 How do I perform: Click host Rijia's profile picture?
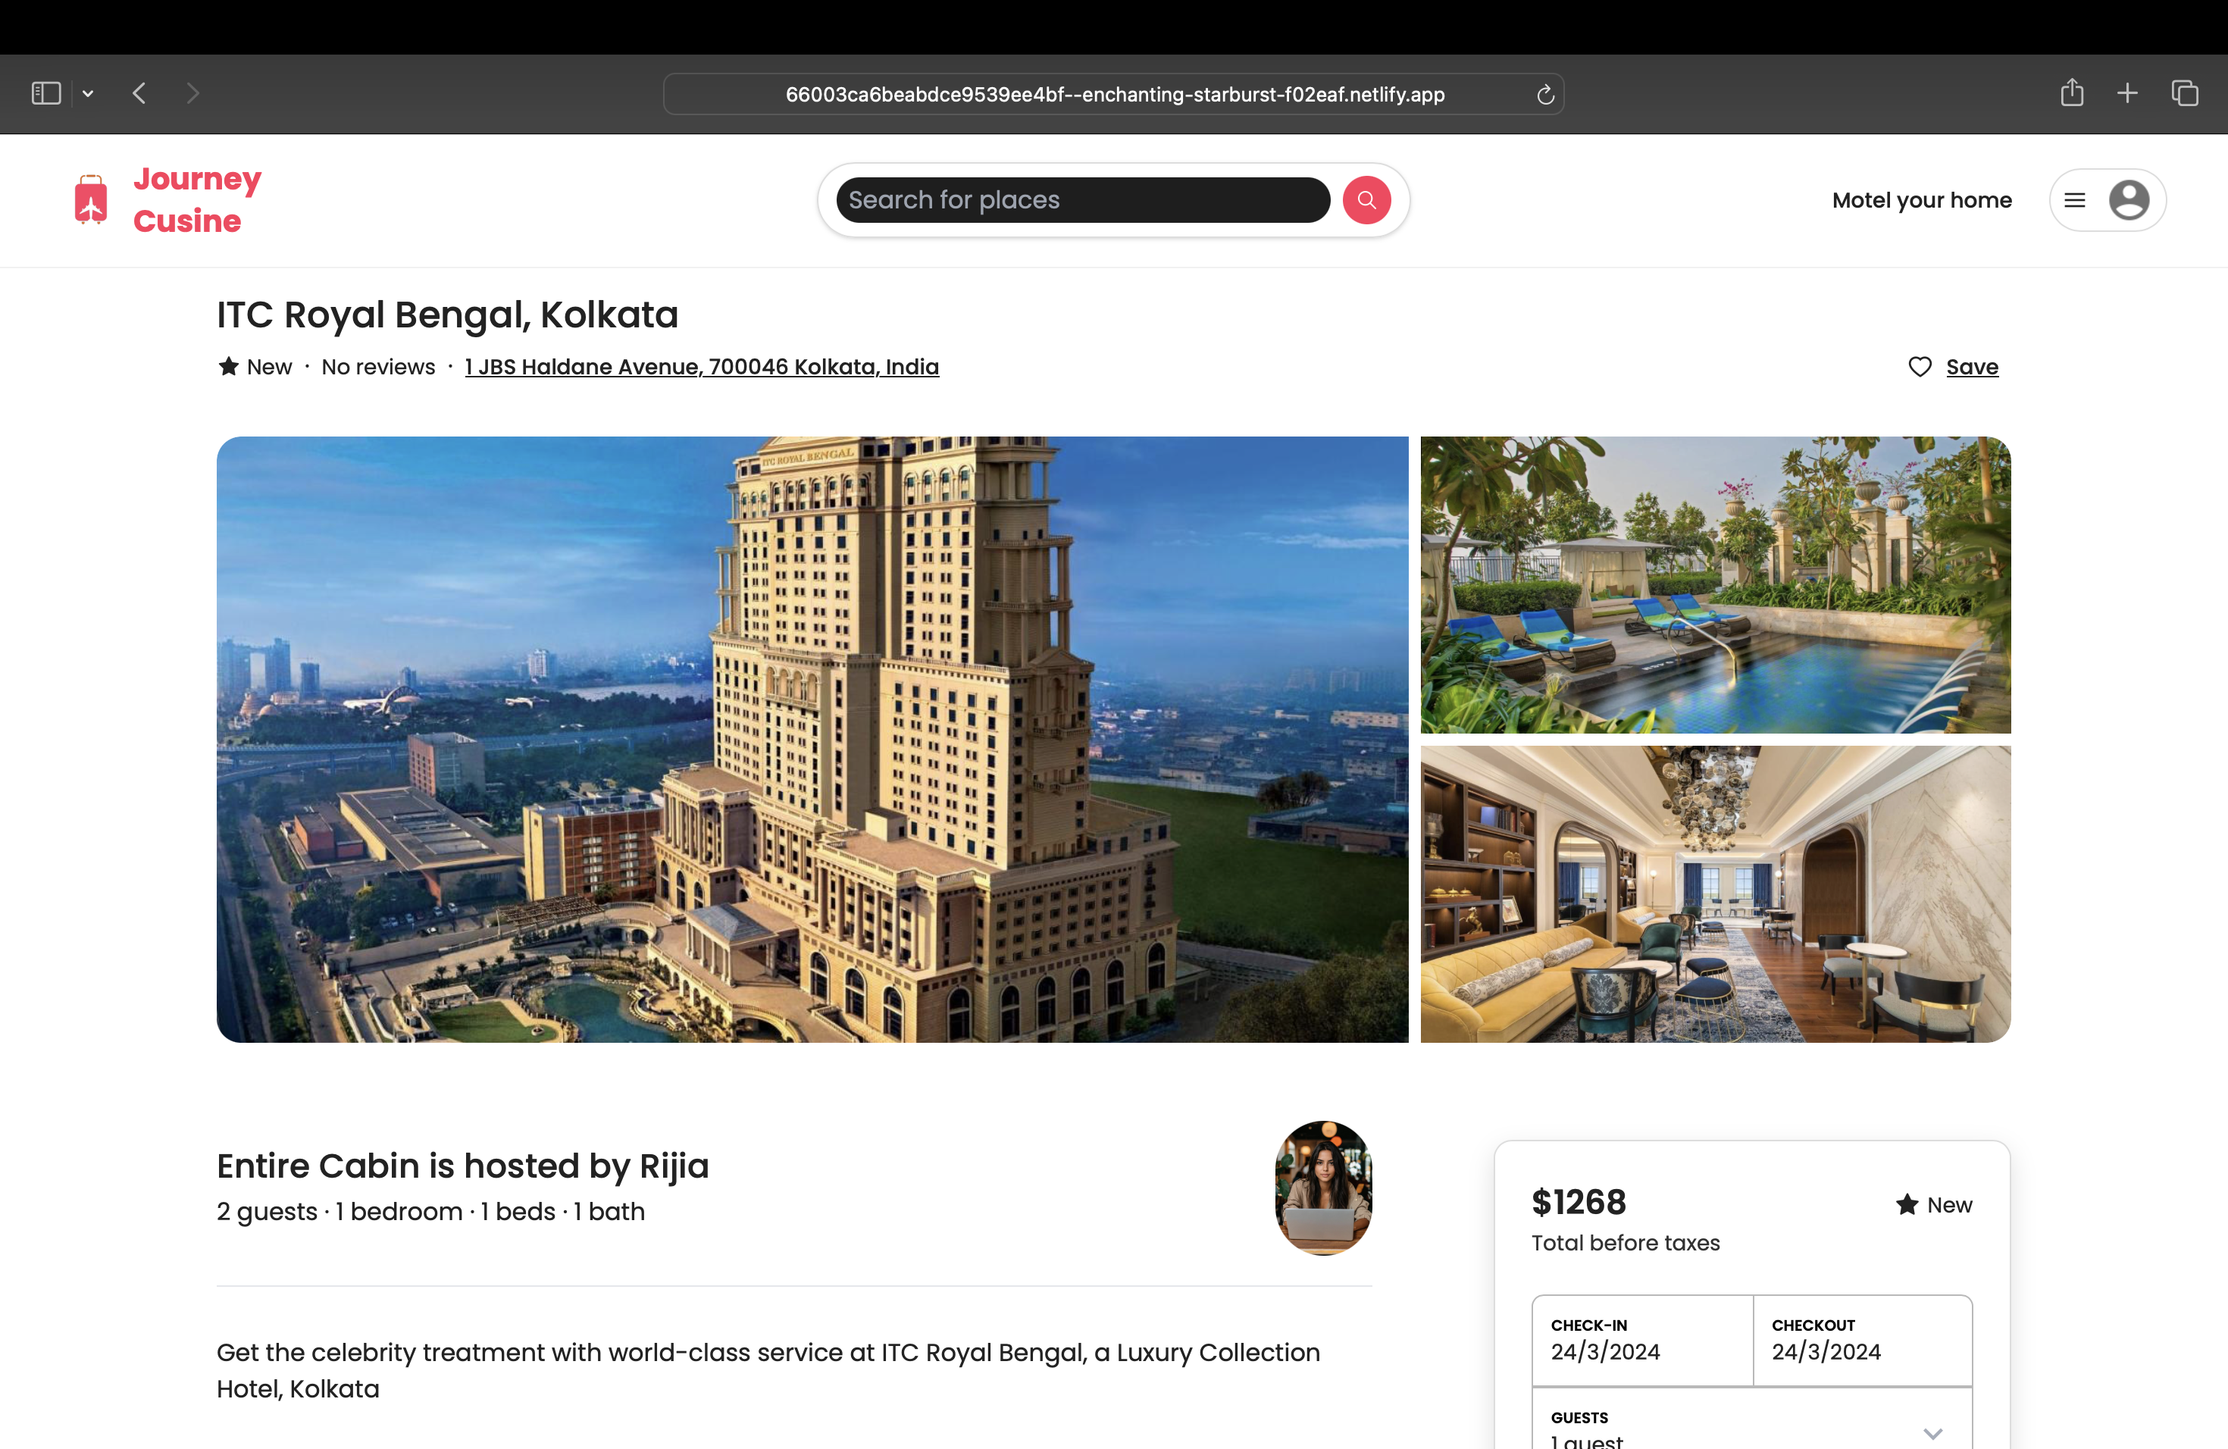1322,1188
